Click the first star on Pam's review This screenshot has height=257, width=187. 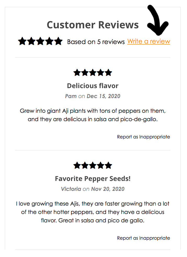coord(77,73)
